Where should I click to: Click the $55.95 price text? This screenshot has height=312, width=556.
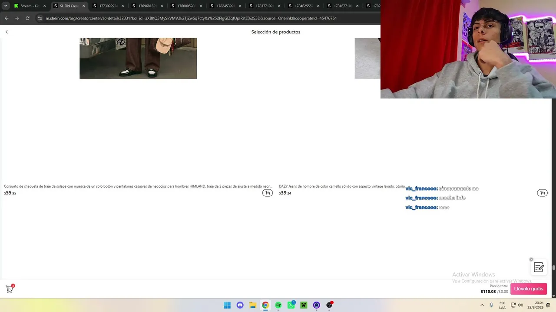click(x=10, y=193)
